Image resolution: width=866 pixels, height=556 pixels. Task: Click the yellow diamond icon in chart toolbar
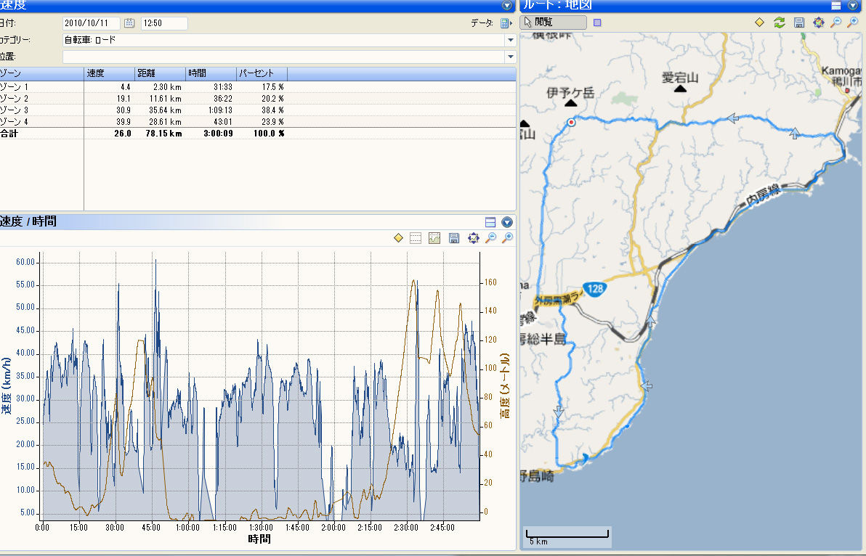[x=398, y=238]
